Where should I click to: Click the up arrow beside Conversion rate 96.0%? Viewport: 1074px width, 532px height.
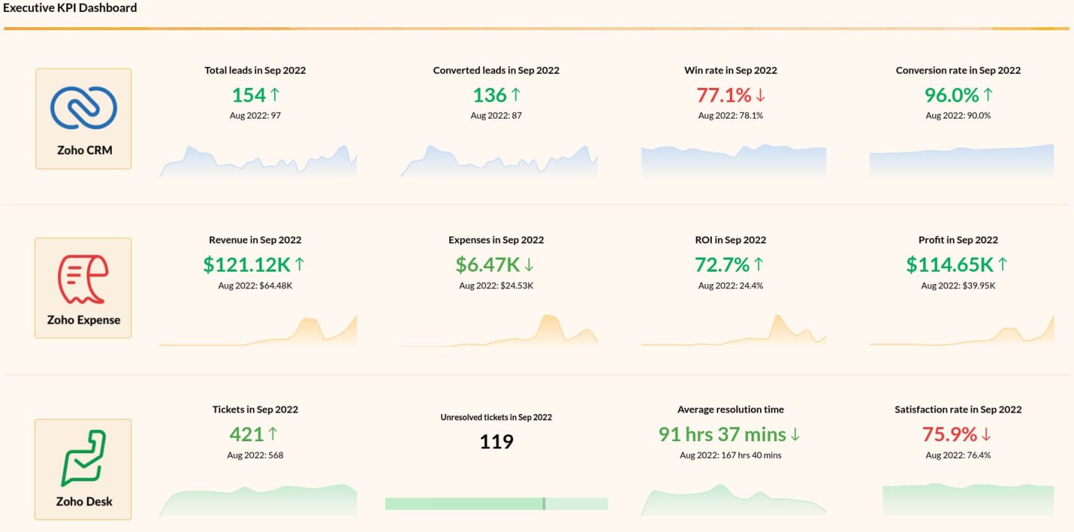(x=989, y=95)
